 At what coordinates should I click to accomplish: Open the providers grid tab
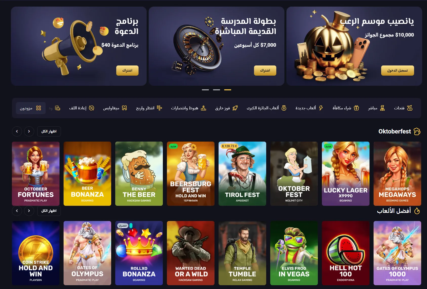(x=31, y=108)
